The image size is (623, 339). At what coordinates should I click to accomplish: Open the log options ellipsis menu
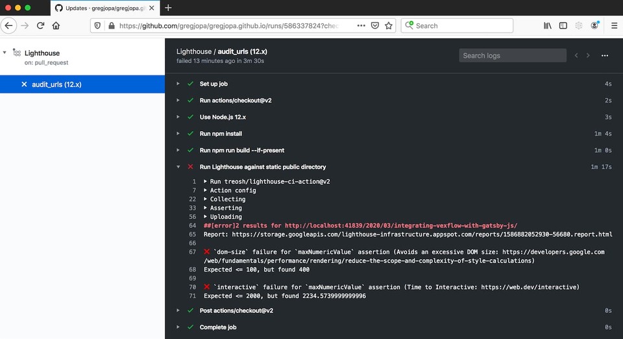coord(605,56)
